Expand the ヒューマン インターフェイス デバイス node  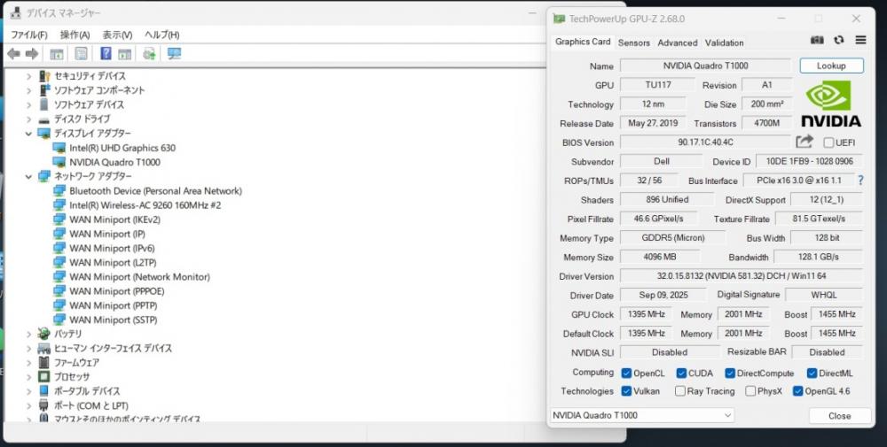(x=29, y=348)
